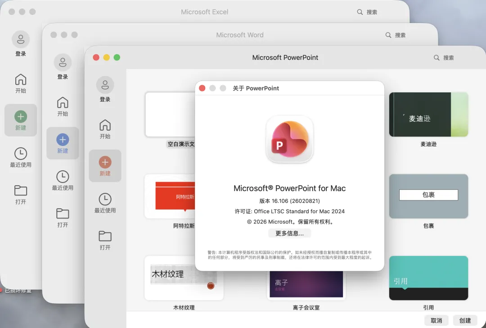This screenshot has width=486, height=328.
Task: Select blue New plus icon in Word
Action: point(63,140)
